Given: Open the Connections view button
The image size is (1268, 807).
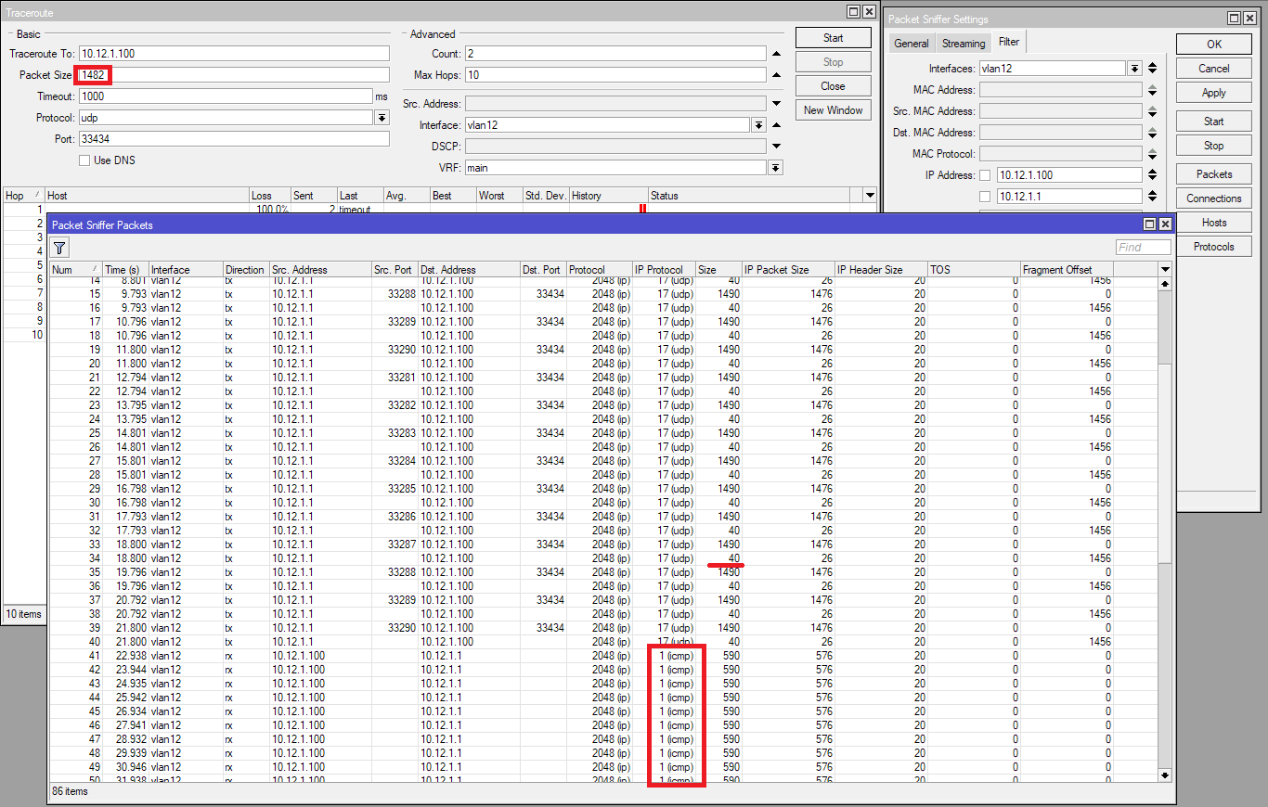Looking at the screenshot, I should [1214, 199].
